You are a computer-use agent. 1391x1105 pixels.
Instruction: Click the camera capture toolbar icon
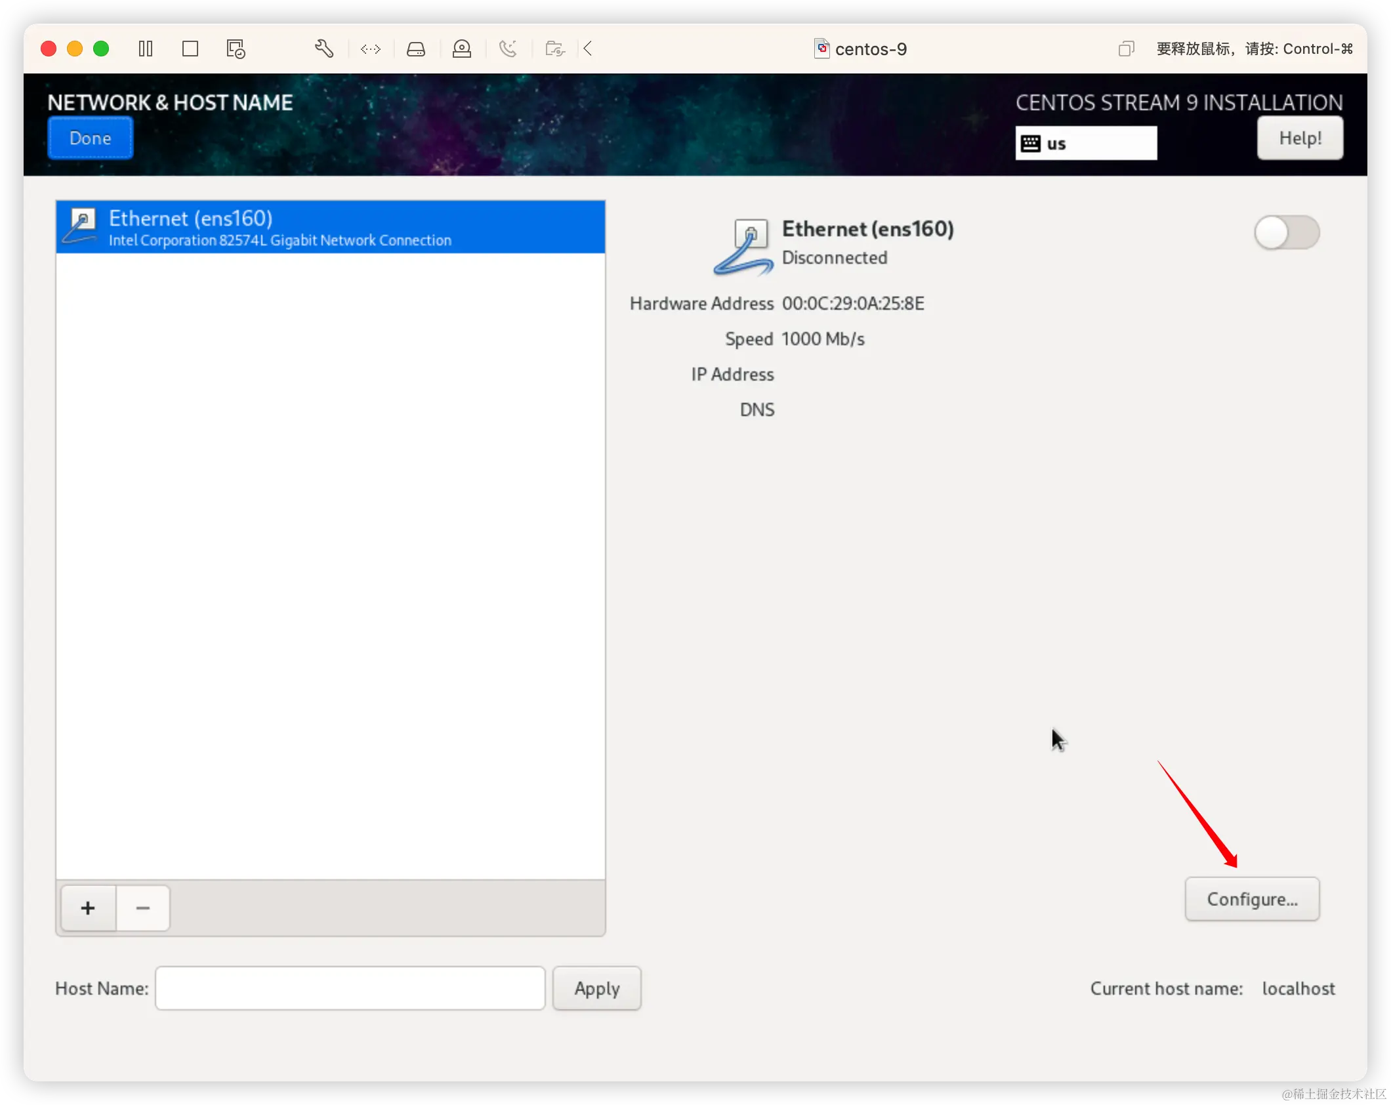click(554, 49)
